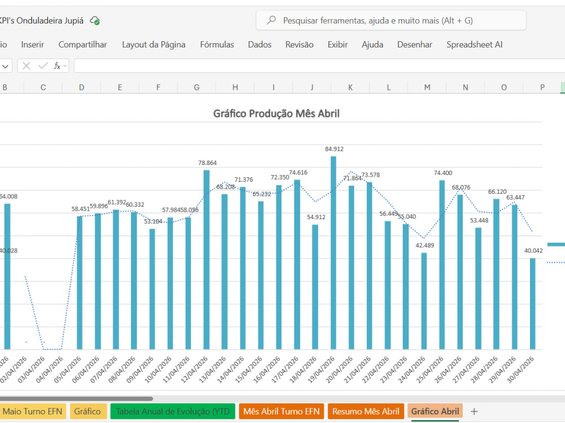Image resolution: width=565 pixels, height=423 pixels.
Task: Click the dotted trendline legend marker
Action: (x=556, y=263)
